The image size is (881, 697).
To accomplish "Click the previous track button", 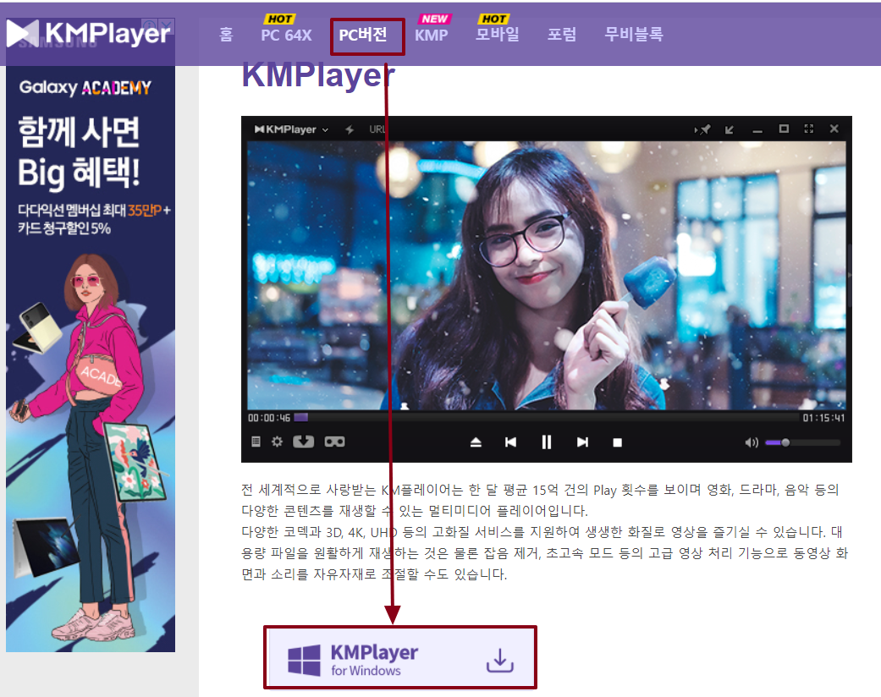I will (x=510, y=442).
